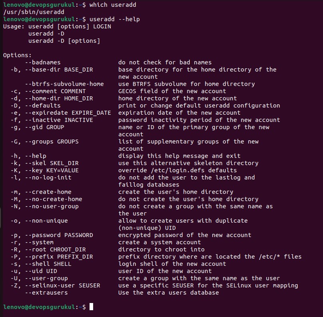Click the '--expiredate EXPIRE_DATE' option
The height and width of the screenshot is (317, 323).
(x=68, y=113)
